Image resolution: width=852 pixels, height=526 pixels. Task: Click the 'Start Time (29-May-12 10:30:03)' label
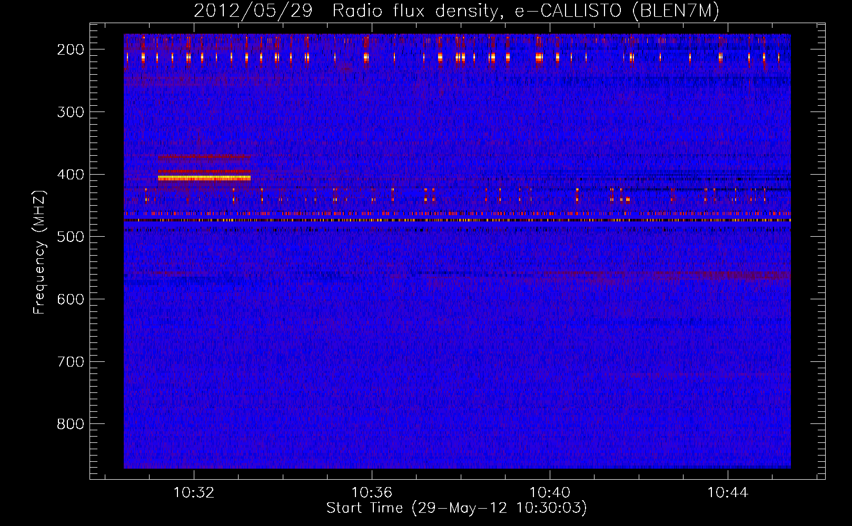pos(457,508)
